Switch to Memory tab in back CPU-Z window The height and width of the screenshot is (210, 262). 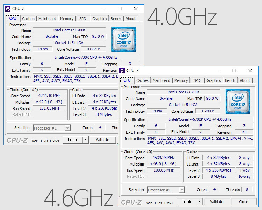pos(67,19)
